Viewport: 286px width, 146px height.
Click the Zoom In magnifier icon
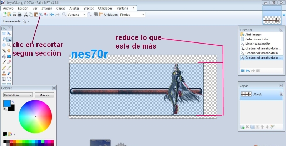pos(89,15)
